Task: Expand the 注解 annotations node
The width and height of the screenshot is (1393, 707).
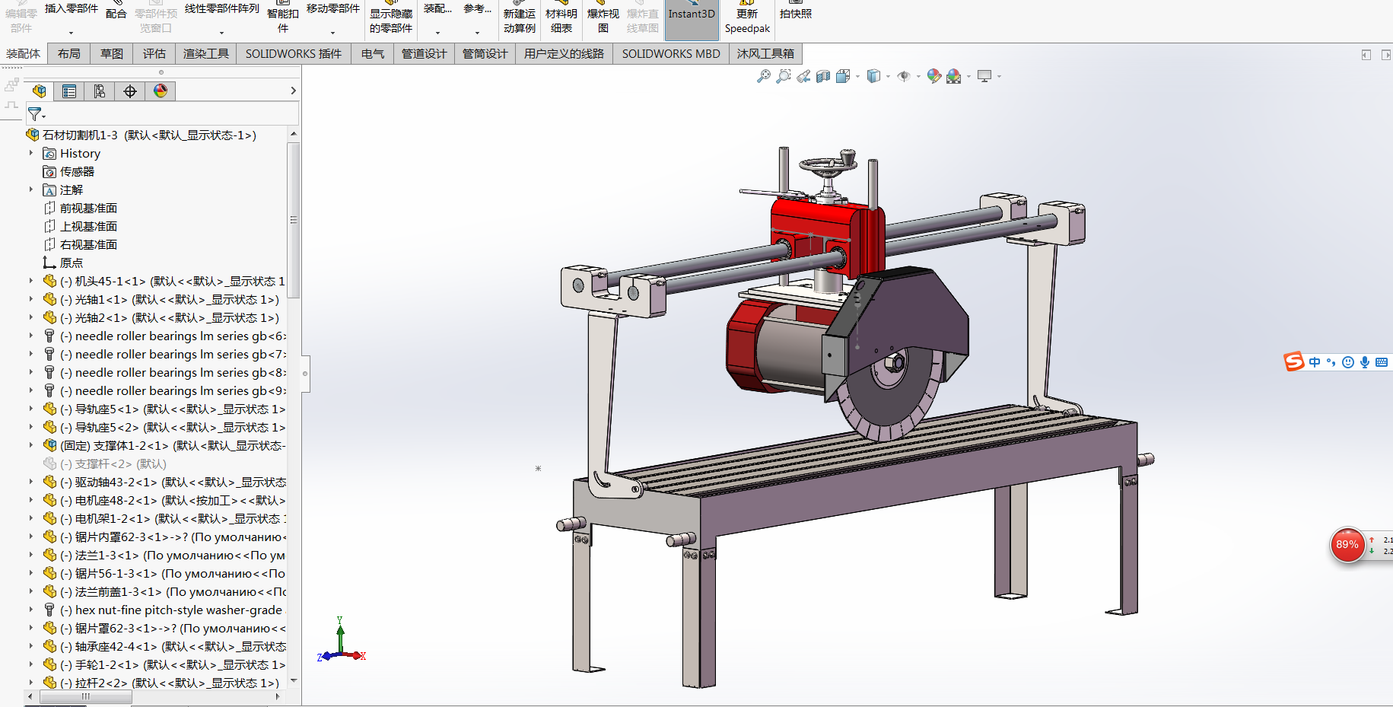Action: click(31, 189)
